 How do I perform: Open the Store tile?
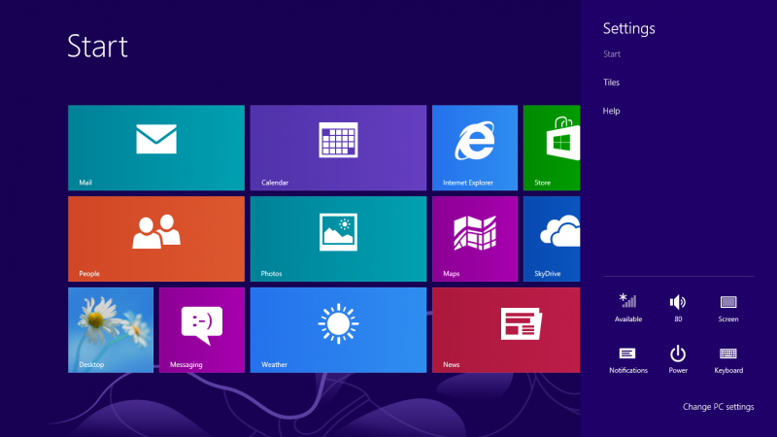tap(552, 148)
